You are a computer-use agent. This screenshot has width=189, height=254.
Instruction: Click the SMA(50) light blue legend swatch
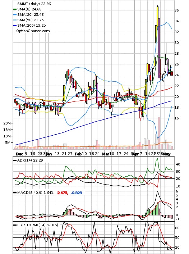(x=15, y=20)
